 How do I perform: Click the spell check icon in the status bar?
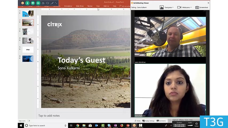point(29,121)
